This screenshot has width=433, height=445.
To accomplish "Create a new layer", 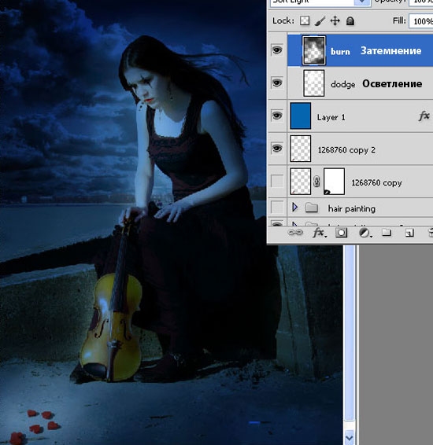I will [409, 233].
